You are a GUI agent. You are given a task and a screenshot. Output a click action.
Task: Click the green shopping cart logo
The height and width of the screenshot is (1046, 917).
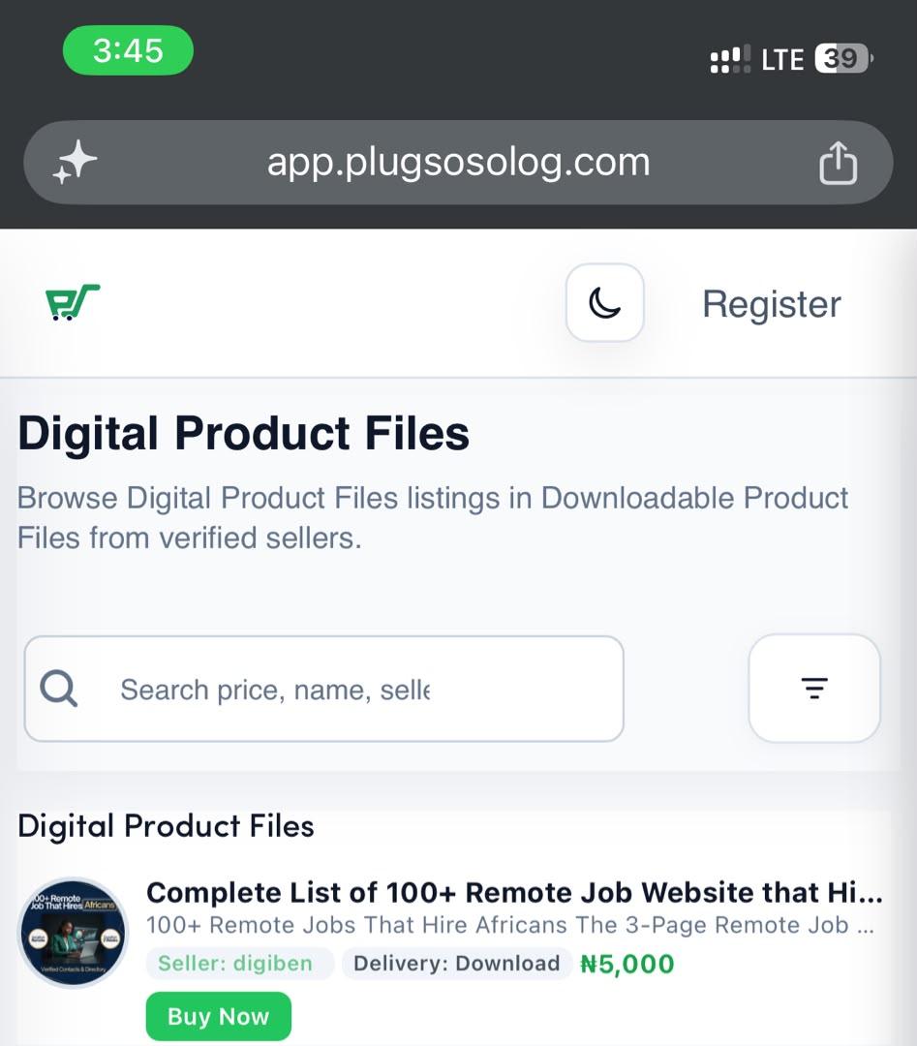[x=72, y=302]
